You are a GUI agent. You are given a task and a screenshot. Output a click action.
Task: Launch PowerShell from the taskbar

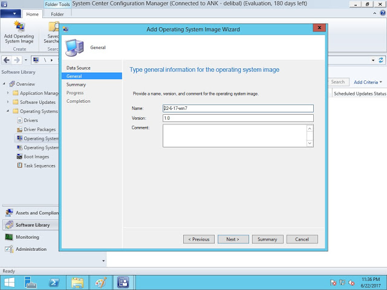coord(54,282)
